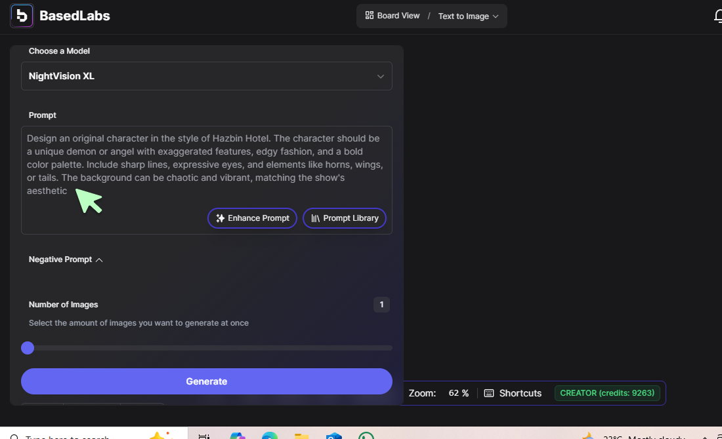Expand the Negative Prompt section
This screenshot has width=722, height=439.
click(x=66, y=259)
